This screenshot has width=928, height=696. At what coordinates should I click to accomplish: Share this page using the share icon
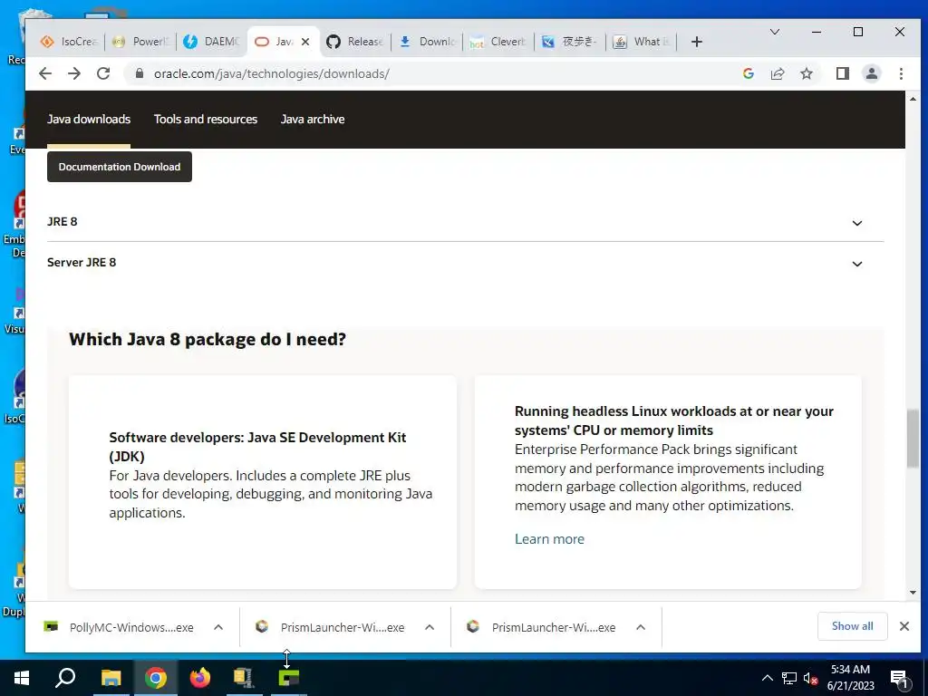(x=777, y=73)
